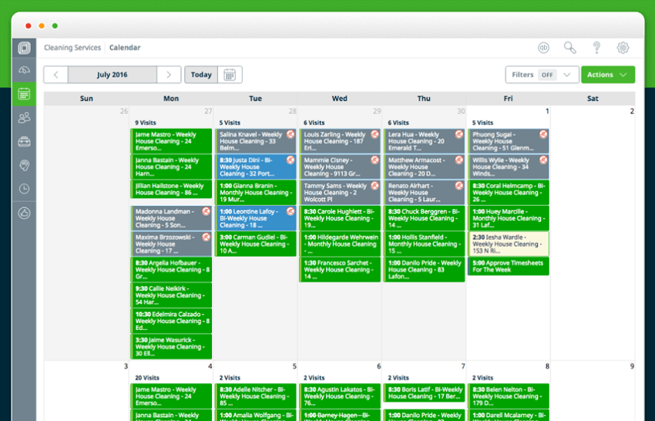Open help question mark icon
The image size is (655, 421).
(x=596, y=48)
